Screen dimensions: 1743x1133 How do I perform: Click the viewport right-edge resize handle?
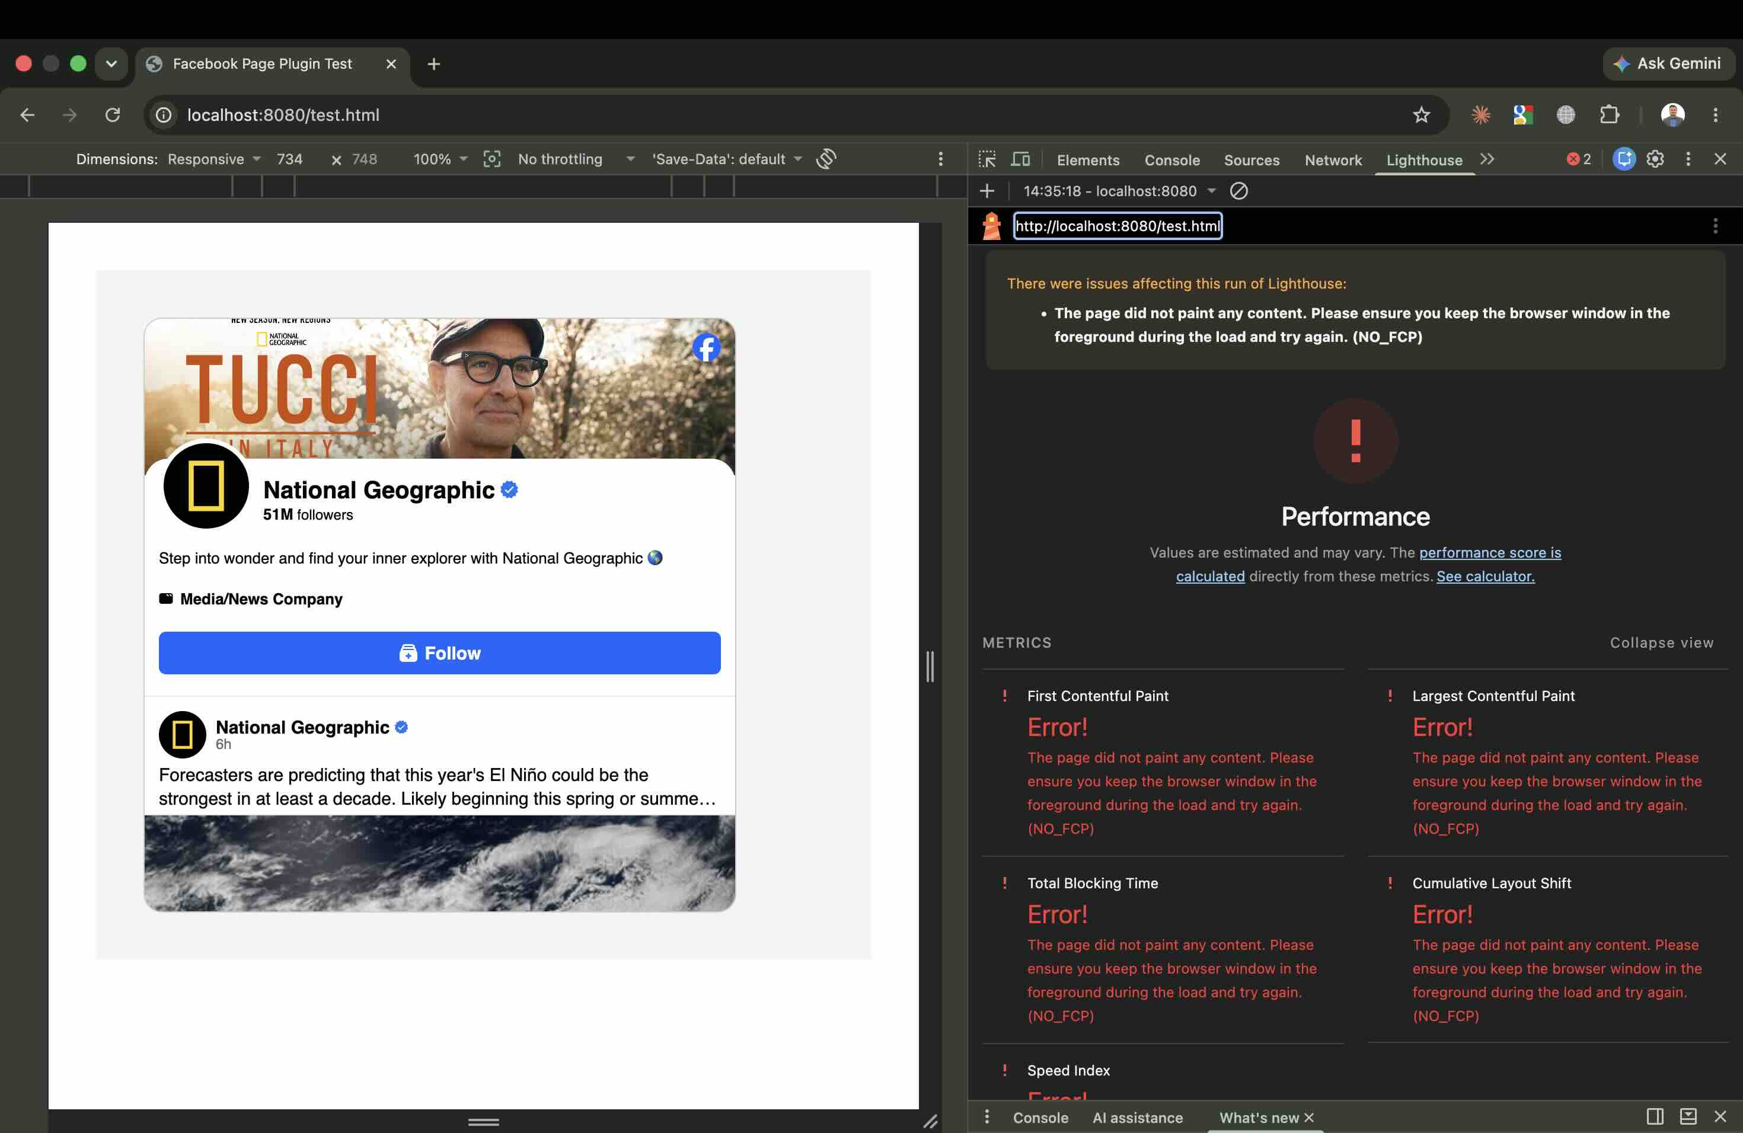coord(930,666)
